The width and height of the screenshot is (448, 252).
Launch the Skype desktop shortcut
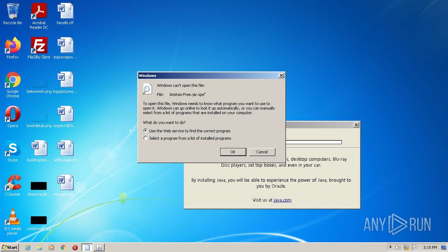13,151
